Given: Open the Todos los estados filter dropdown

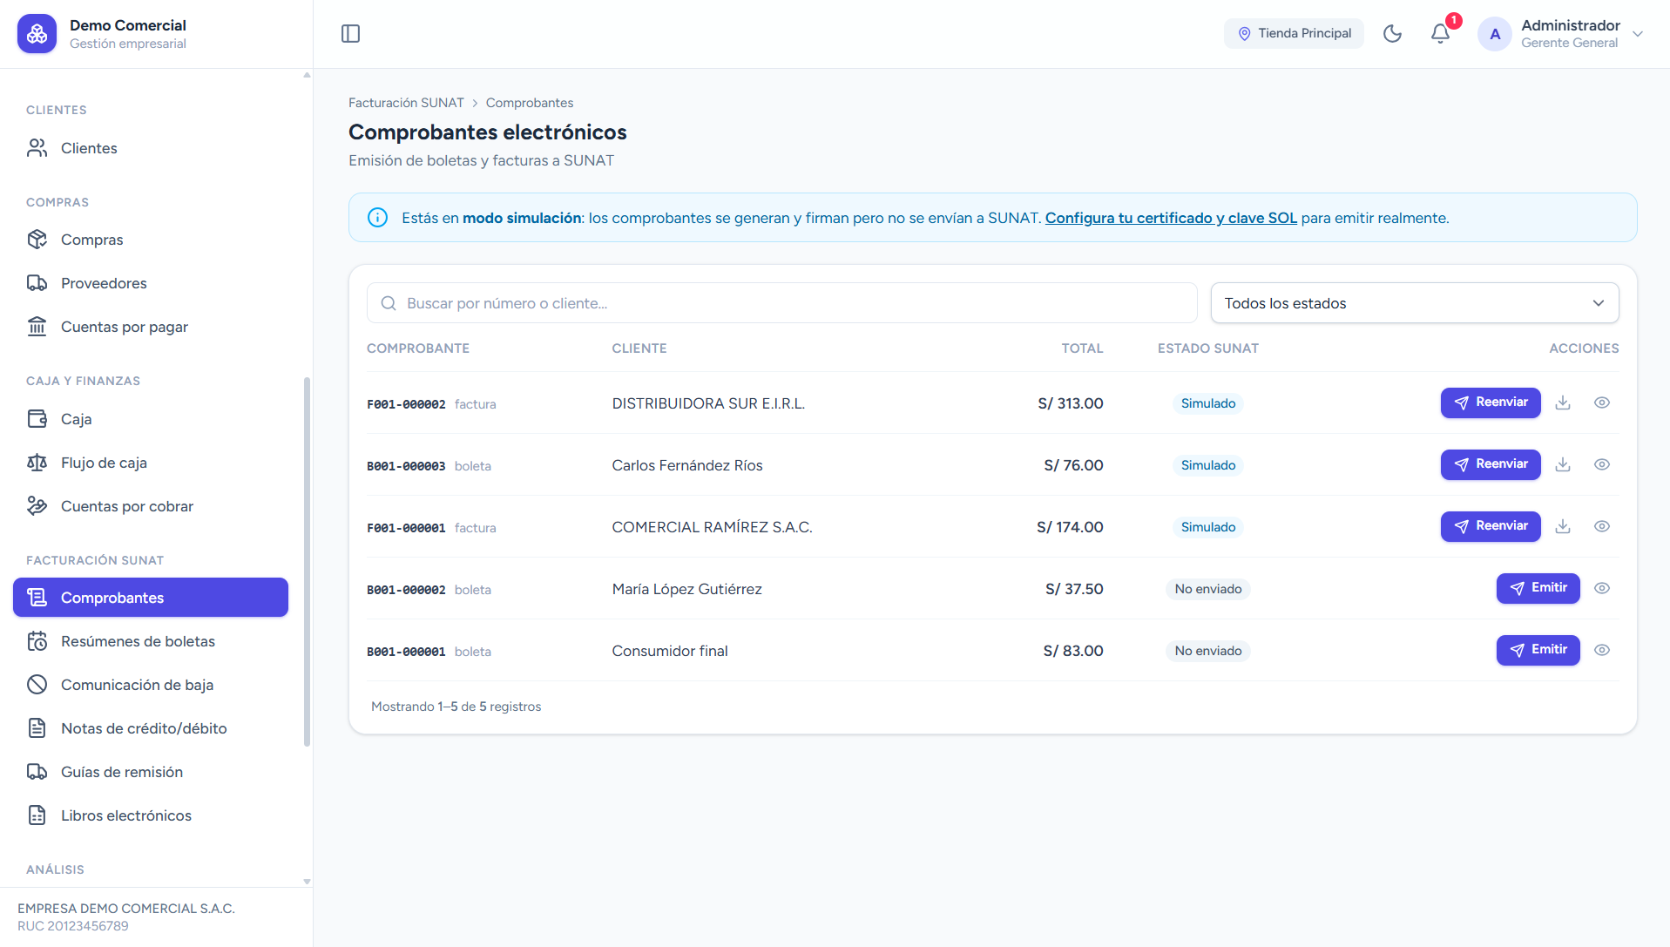Looking at the screenshot, I should coord(1415,303).
